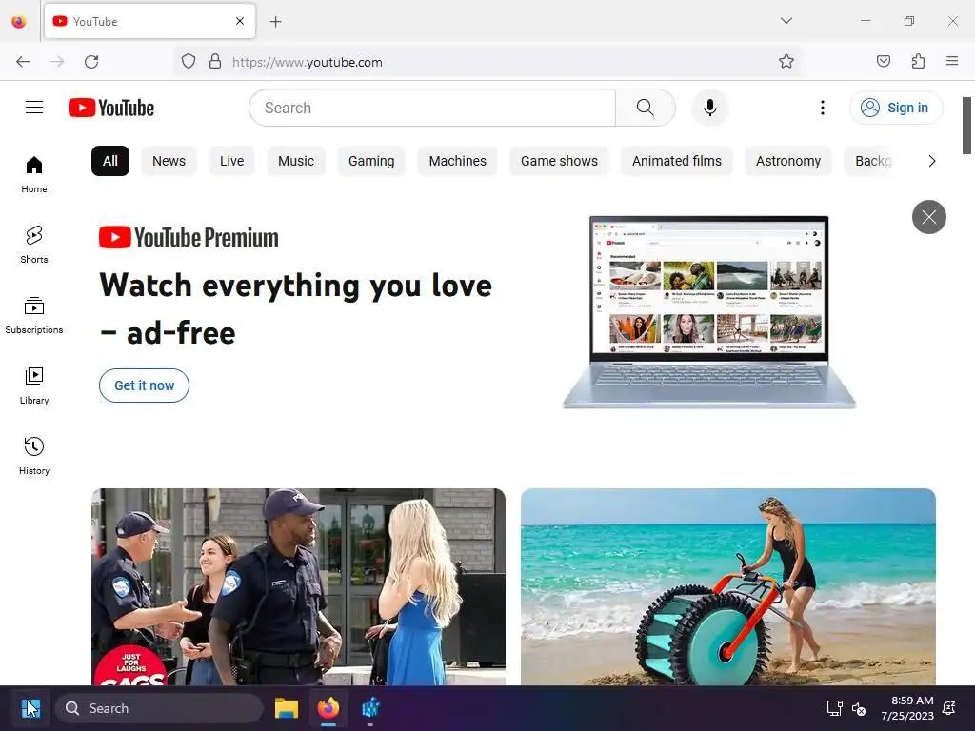
Task: Show more category chips arrow
Action: click(x=931, y=161)
